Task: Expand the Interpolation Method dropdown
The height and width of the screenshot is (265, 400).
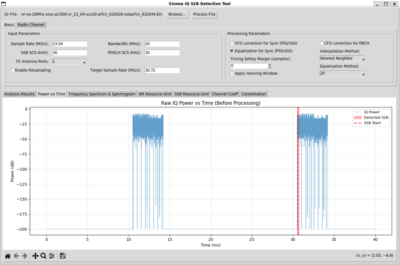Action: tap(342, 58)
